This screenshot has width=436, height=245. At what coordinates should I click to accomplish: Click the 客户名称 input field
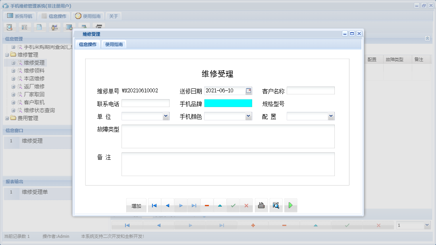pyautogui.click(x=311, y=91)
